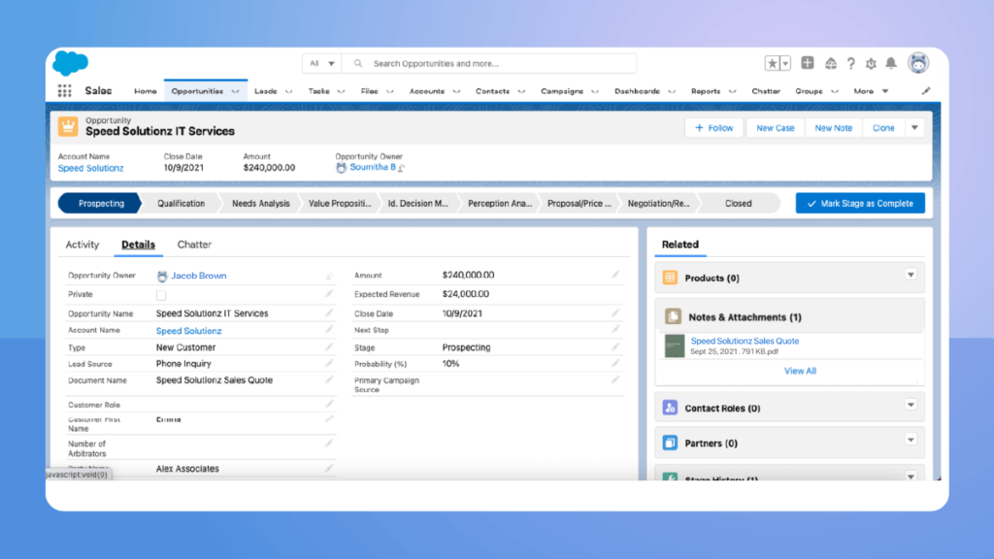Open the Products related list dropdown
The image size is (994, 559).
pyautogui.click(x=911, y=275)
